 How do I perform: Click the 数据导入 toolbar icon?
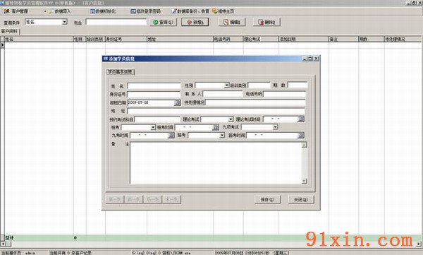pos(51,11)
